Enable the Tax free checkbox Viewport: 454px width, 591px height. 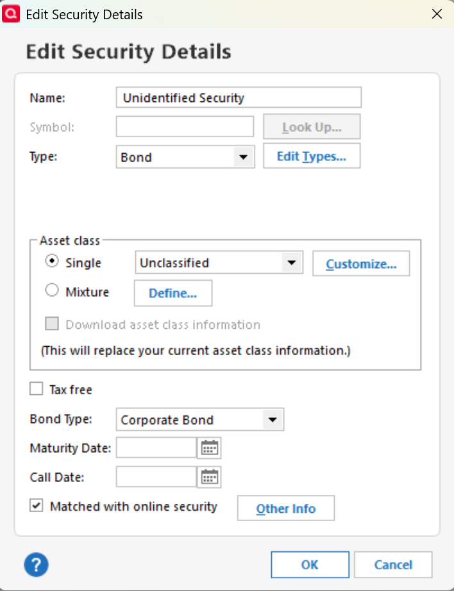point(37,389)
